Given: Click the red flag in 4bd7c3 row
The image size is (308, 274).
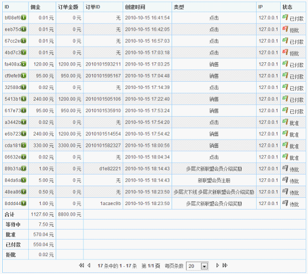Looking at the screenshot, I should pyautogui.click(x=285, y=52).
